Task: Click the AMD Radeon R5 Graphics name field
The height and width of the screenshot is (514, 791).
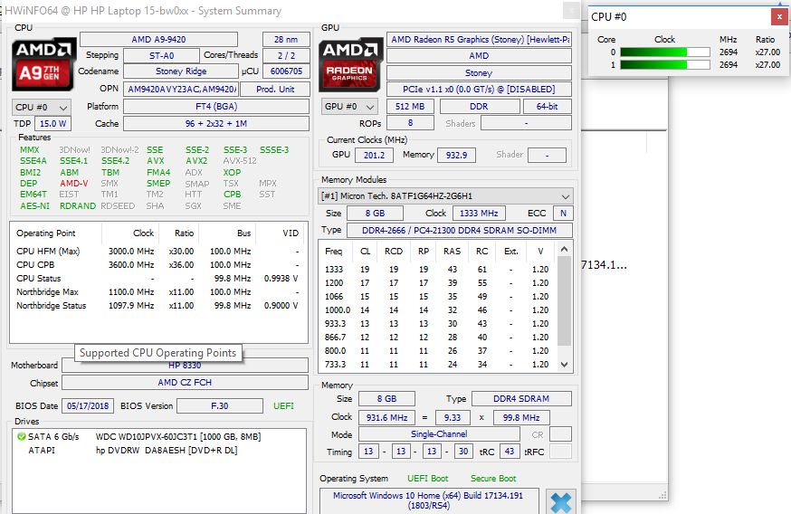Action: tap(480, 39)
